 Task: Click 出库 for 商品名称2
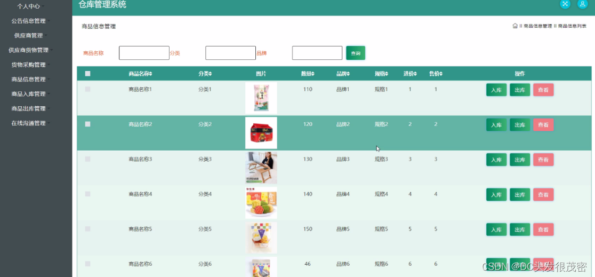tap(520, 125)
